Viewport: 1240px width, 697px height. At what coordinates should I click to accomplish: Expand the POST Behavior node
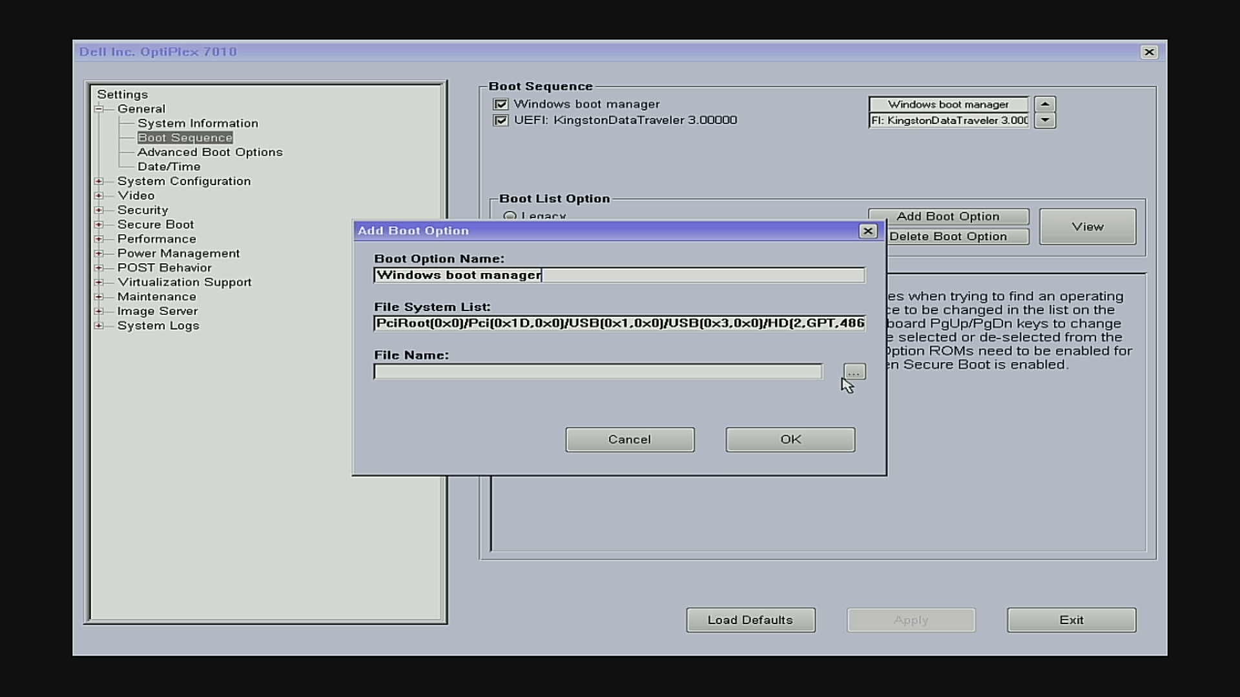[x=99, y=268]
